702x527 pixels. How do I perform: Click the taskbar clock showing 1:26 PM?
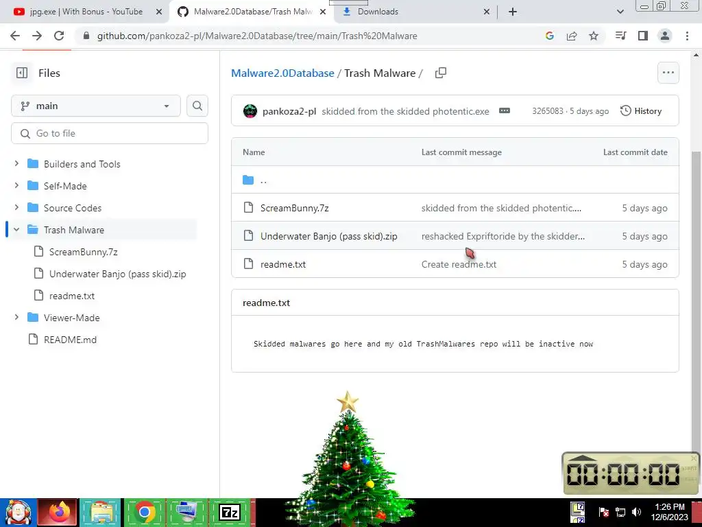(x=669, y=507)
